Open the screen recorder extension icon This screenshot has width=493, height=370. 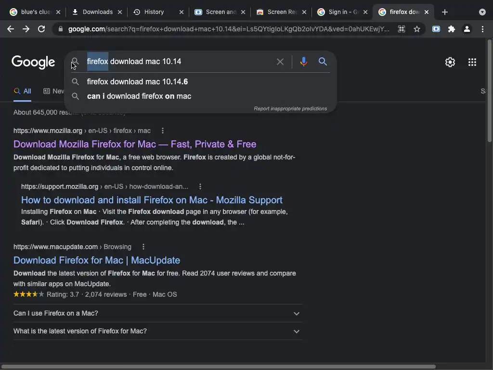click(x=436, y=29)
